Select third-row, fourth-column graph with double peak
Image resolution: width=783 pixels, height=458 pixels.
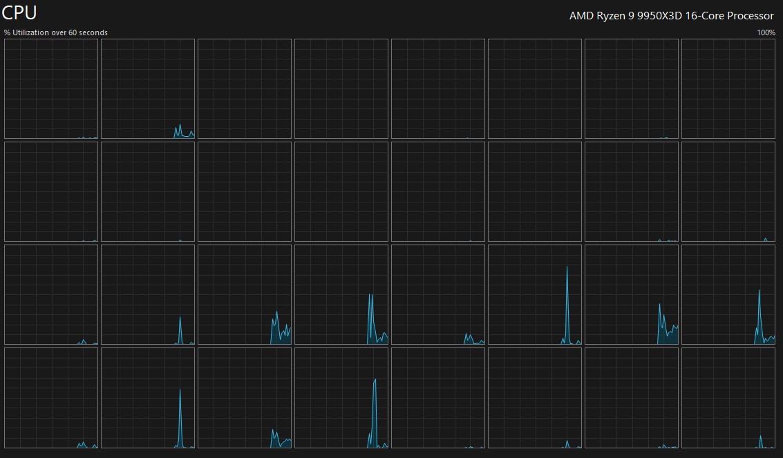(x=341, y=294)
